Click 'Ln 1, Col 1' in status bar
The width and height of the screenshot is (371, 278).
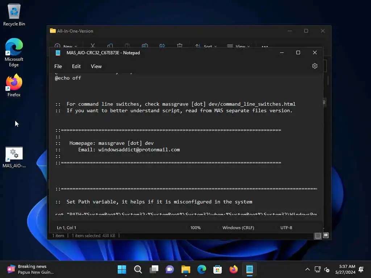pos(67,228)
